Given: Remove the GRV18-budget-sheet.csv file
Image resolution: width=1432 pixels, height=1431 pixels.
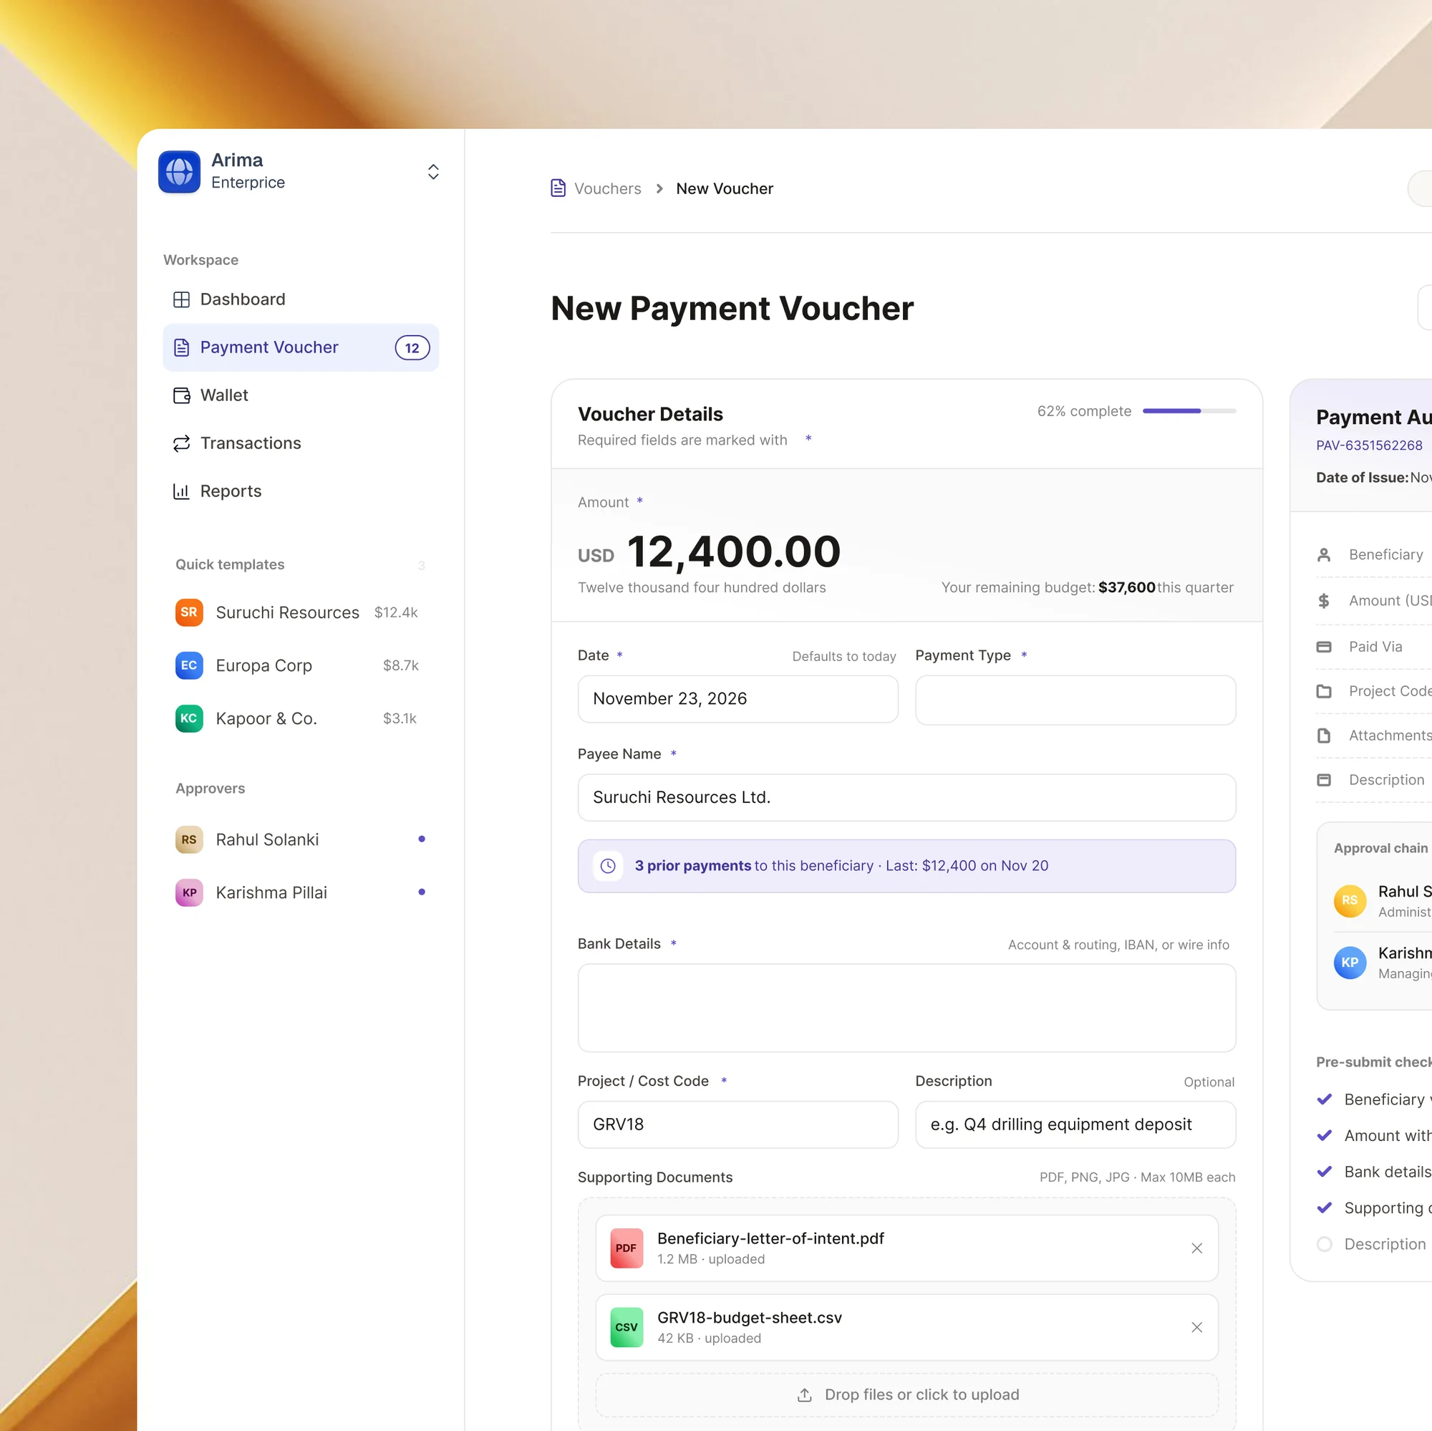Looking at the screenshot, I should click(x=1196, y=1327).
